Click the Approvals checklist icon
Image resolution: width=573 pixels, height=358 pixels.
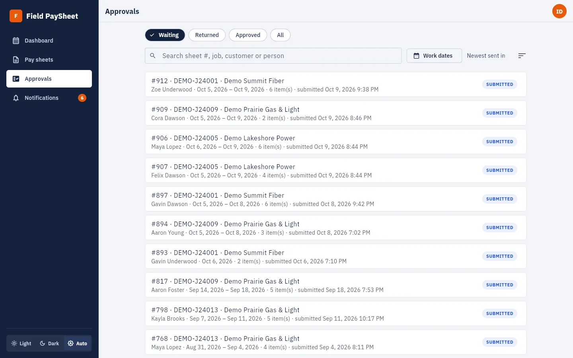[16, 79]
